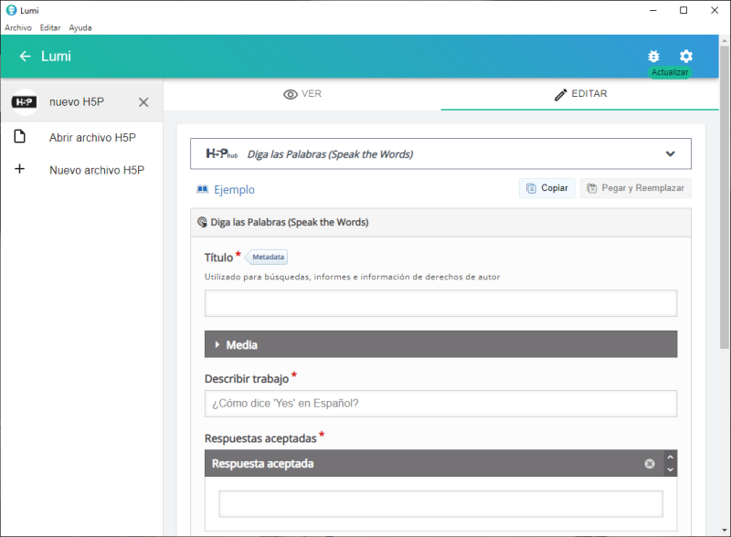
Task: Switch to the EDITAR tab
Action: 580,94
